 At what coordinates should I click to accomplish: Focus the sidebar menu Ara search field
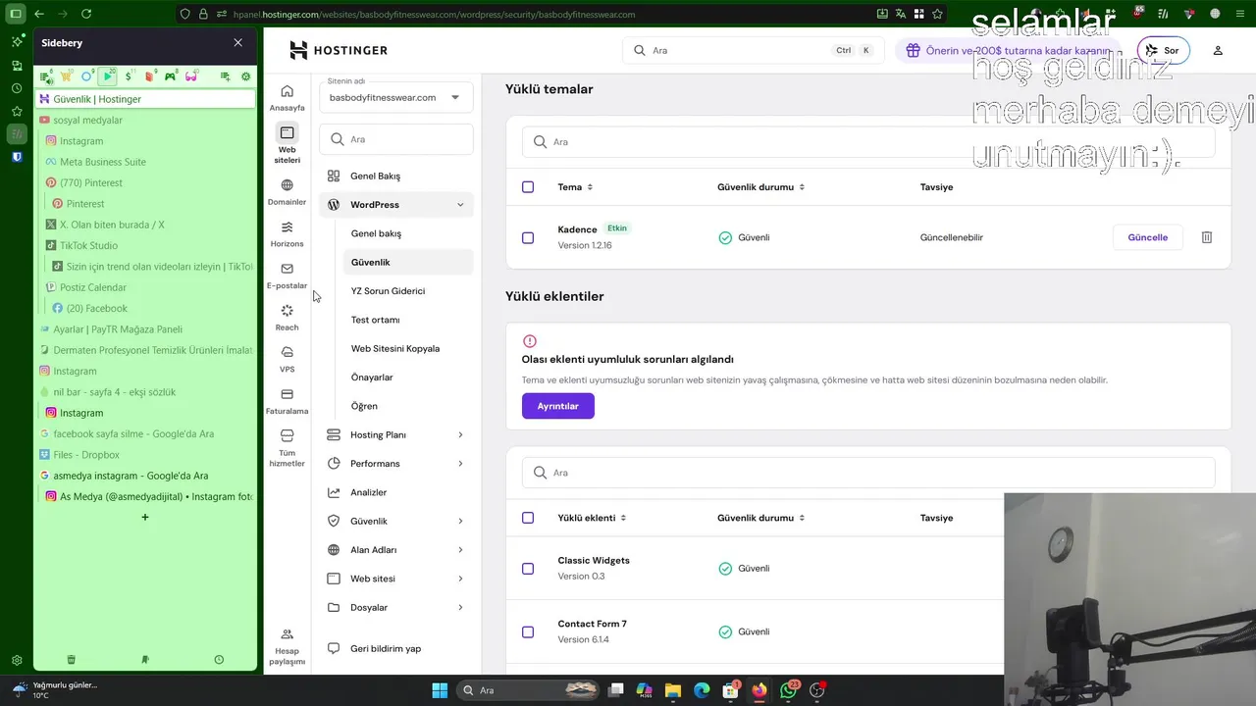[396, 139]
